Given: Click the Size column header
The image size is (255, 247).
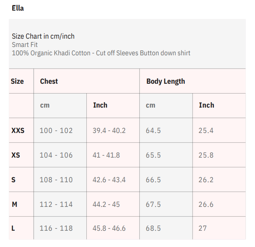Looking at the screenshot, I should click(17, 81).
